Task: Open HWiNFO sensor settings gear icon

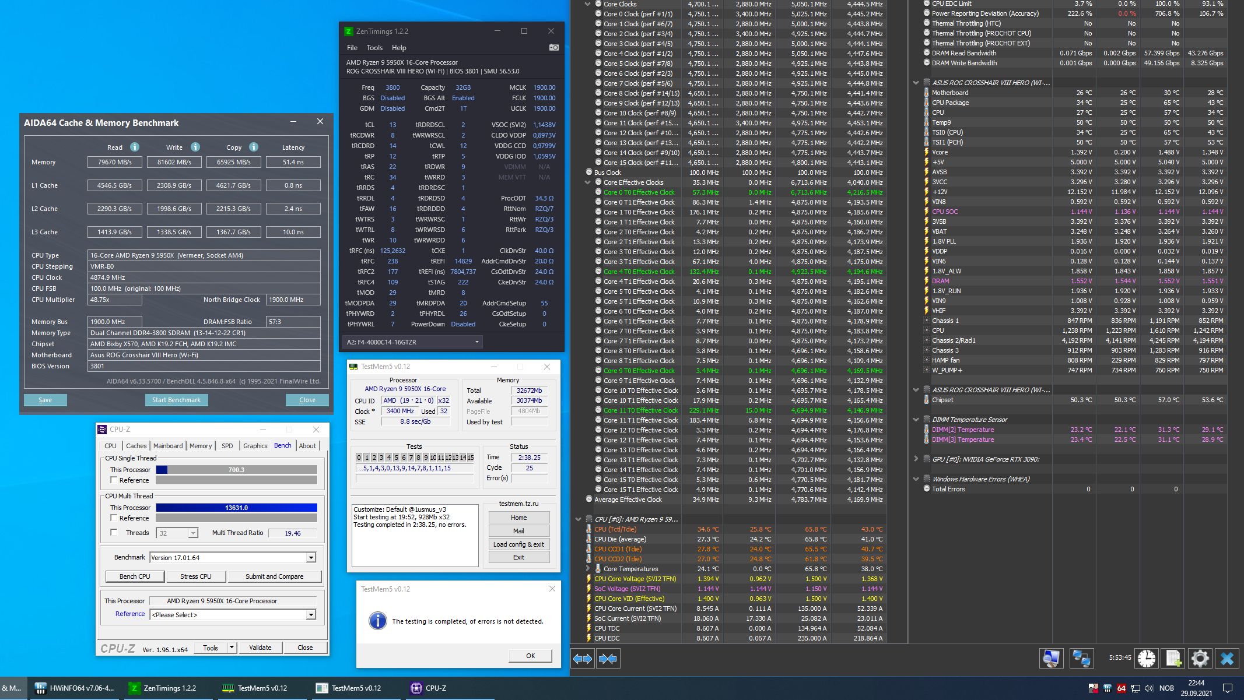Action: tap(1200, 659)
